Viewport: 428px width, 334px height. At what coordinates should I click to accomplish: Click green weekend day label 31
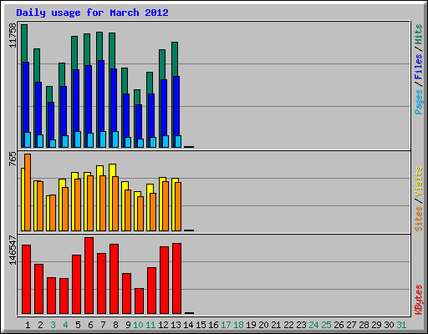[401, 325]
